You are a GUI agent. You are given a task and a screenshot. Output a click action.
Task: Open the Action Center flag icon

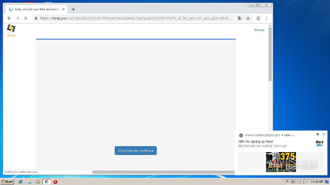(306, 182)
